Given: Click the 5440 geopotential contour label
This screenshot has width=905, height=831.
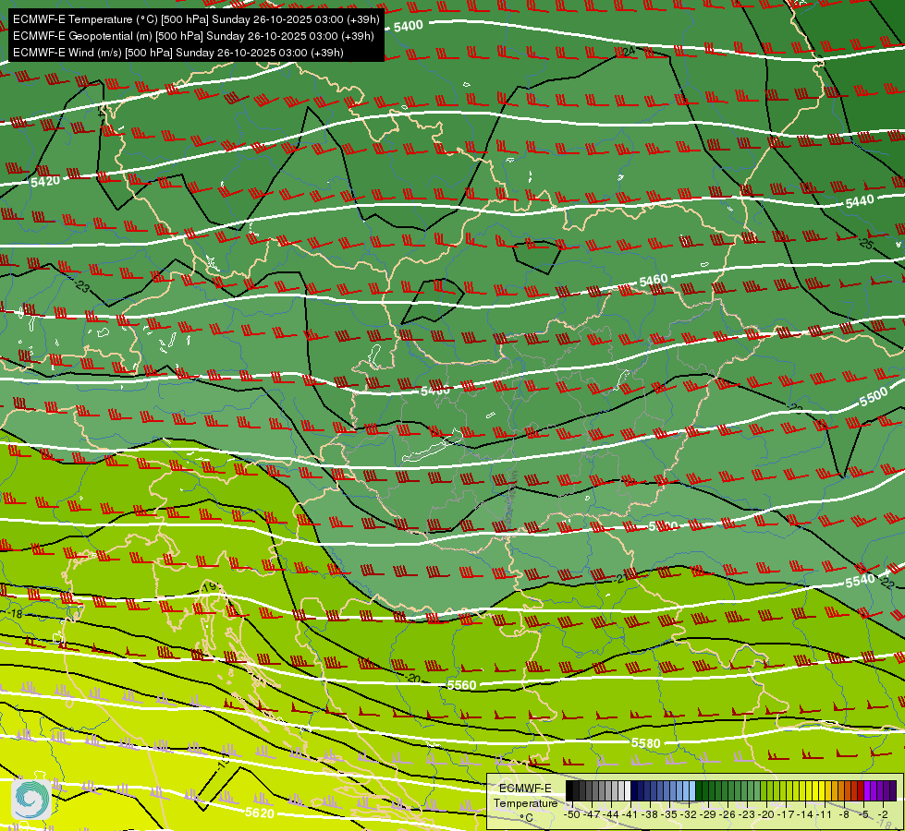Looking at the screenshot, I should 860,201.
